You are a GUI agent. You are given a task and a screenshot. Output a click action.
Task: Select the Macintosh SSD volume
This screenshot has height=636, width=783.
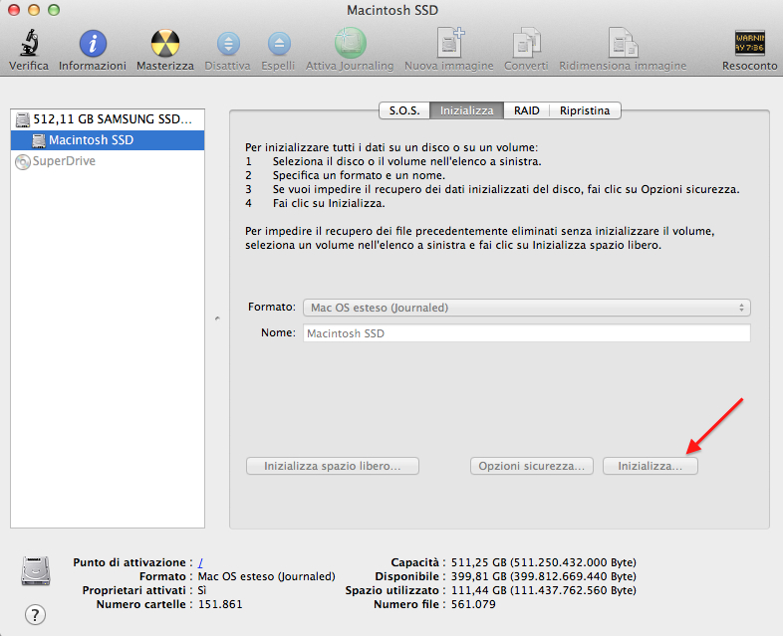point(108,140)
